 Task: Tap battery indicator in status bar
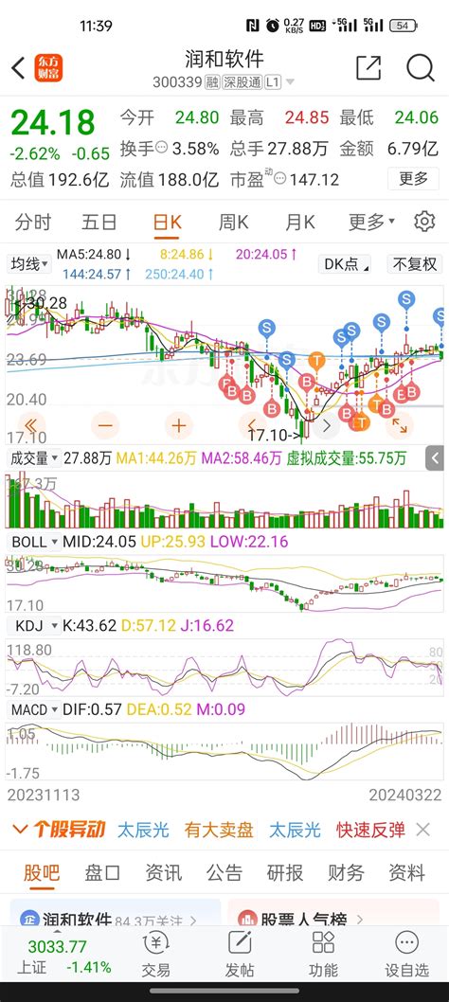tap(404, 26)
